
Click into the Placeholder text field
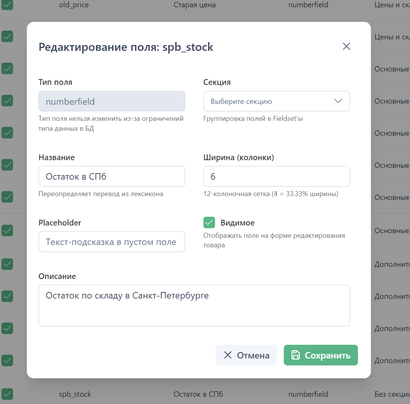click(x=112, y=242)
